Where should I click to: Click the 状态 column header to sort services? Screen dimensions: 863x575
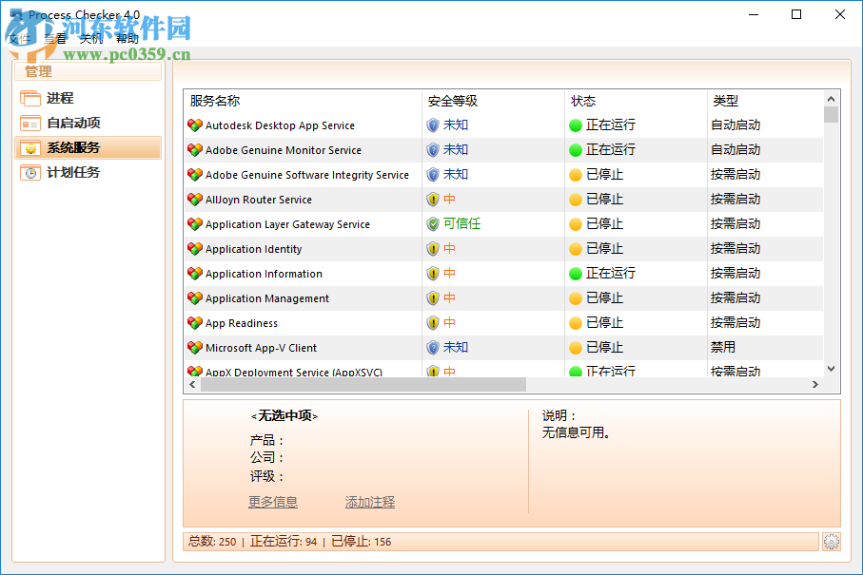581,100
